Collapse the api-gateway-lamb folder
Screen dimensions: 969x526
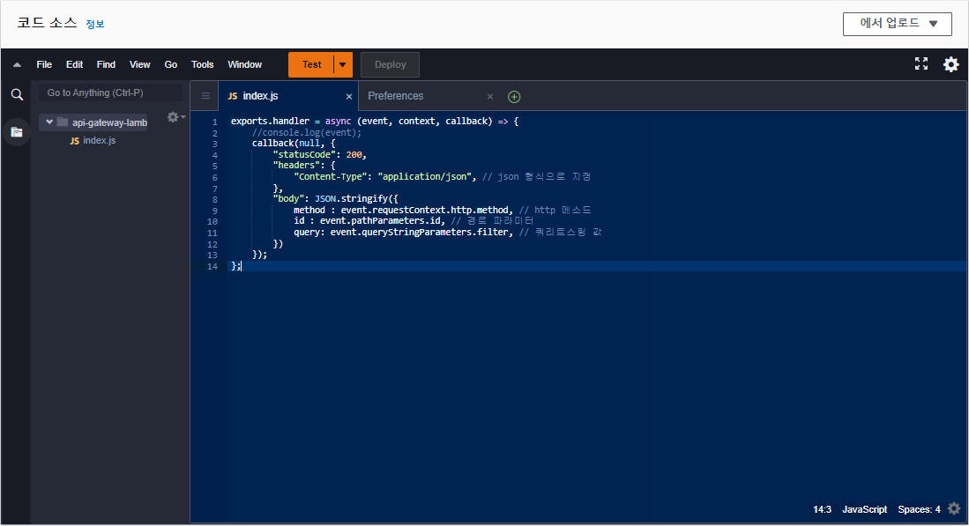point(49,122)
